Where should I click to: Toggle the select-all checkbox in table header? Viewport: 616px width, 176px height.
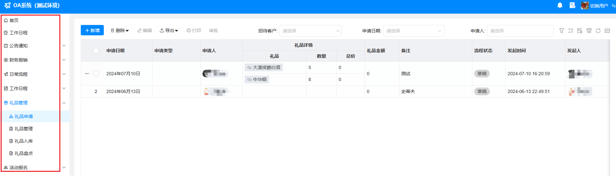96,51
